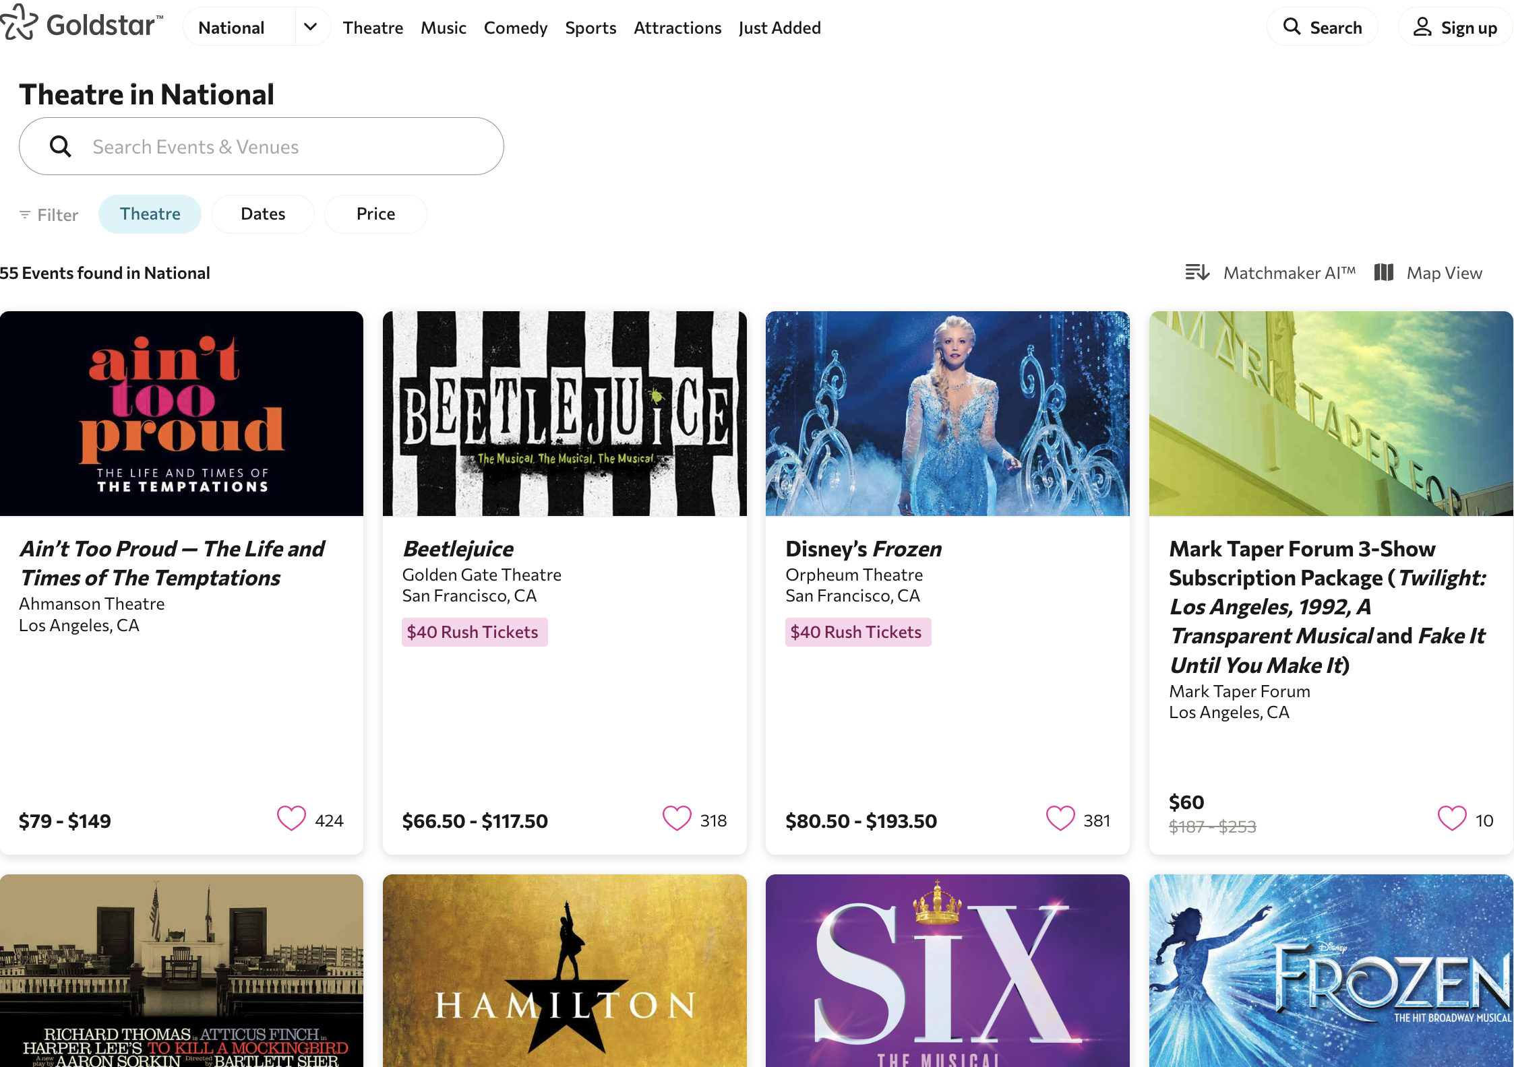Select the Theatre menu item
The height and width of the screenshot is (1067, 1514).
pos(372,26)
